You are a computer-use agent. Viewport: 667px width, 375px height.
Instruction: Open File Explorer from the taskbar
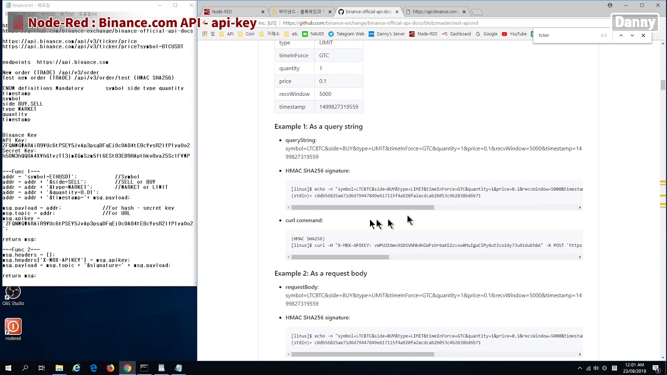pyautogui.click(x=59, y=368)
